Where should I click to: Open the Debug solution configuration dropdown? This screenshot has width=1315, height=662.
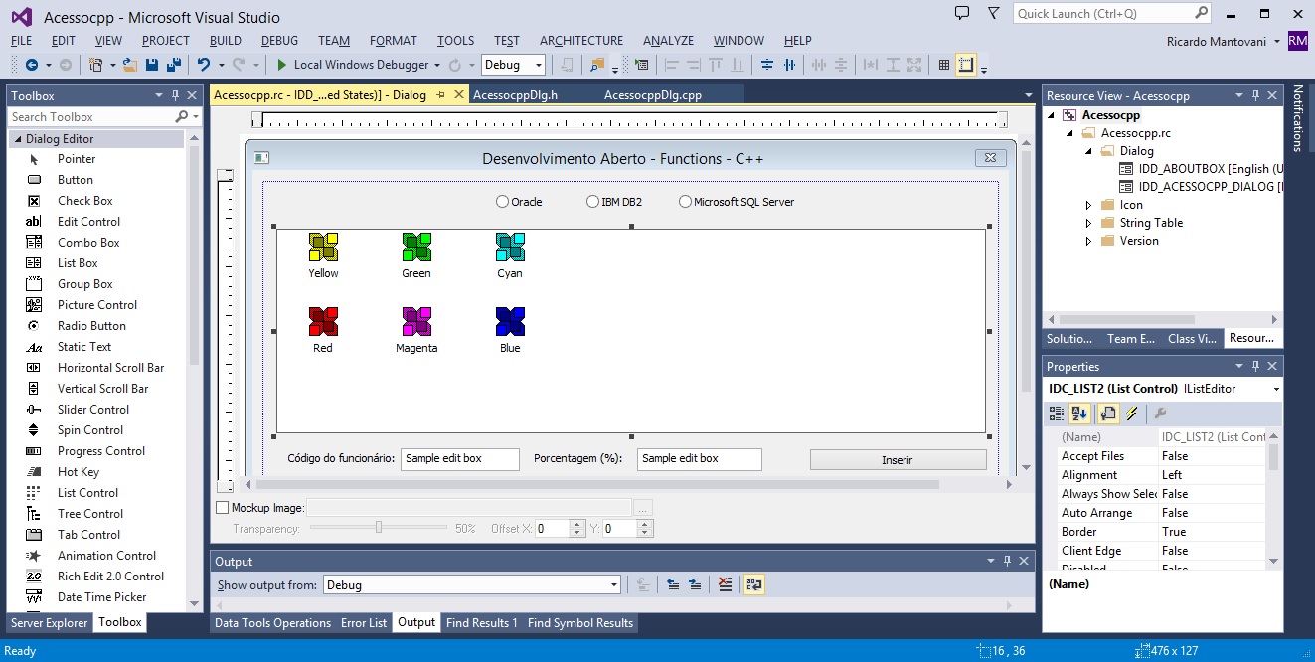coord(514,65)
